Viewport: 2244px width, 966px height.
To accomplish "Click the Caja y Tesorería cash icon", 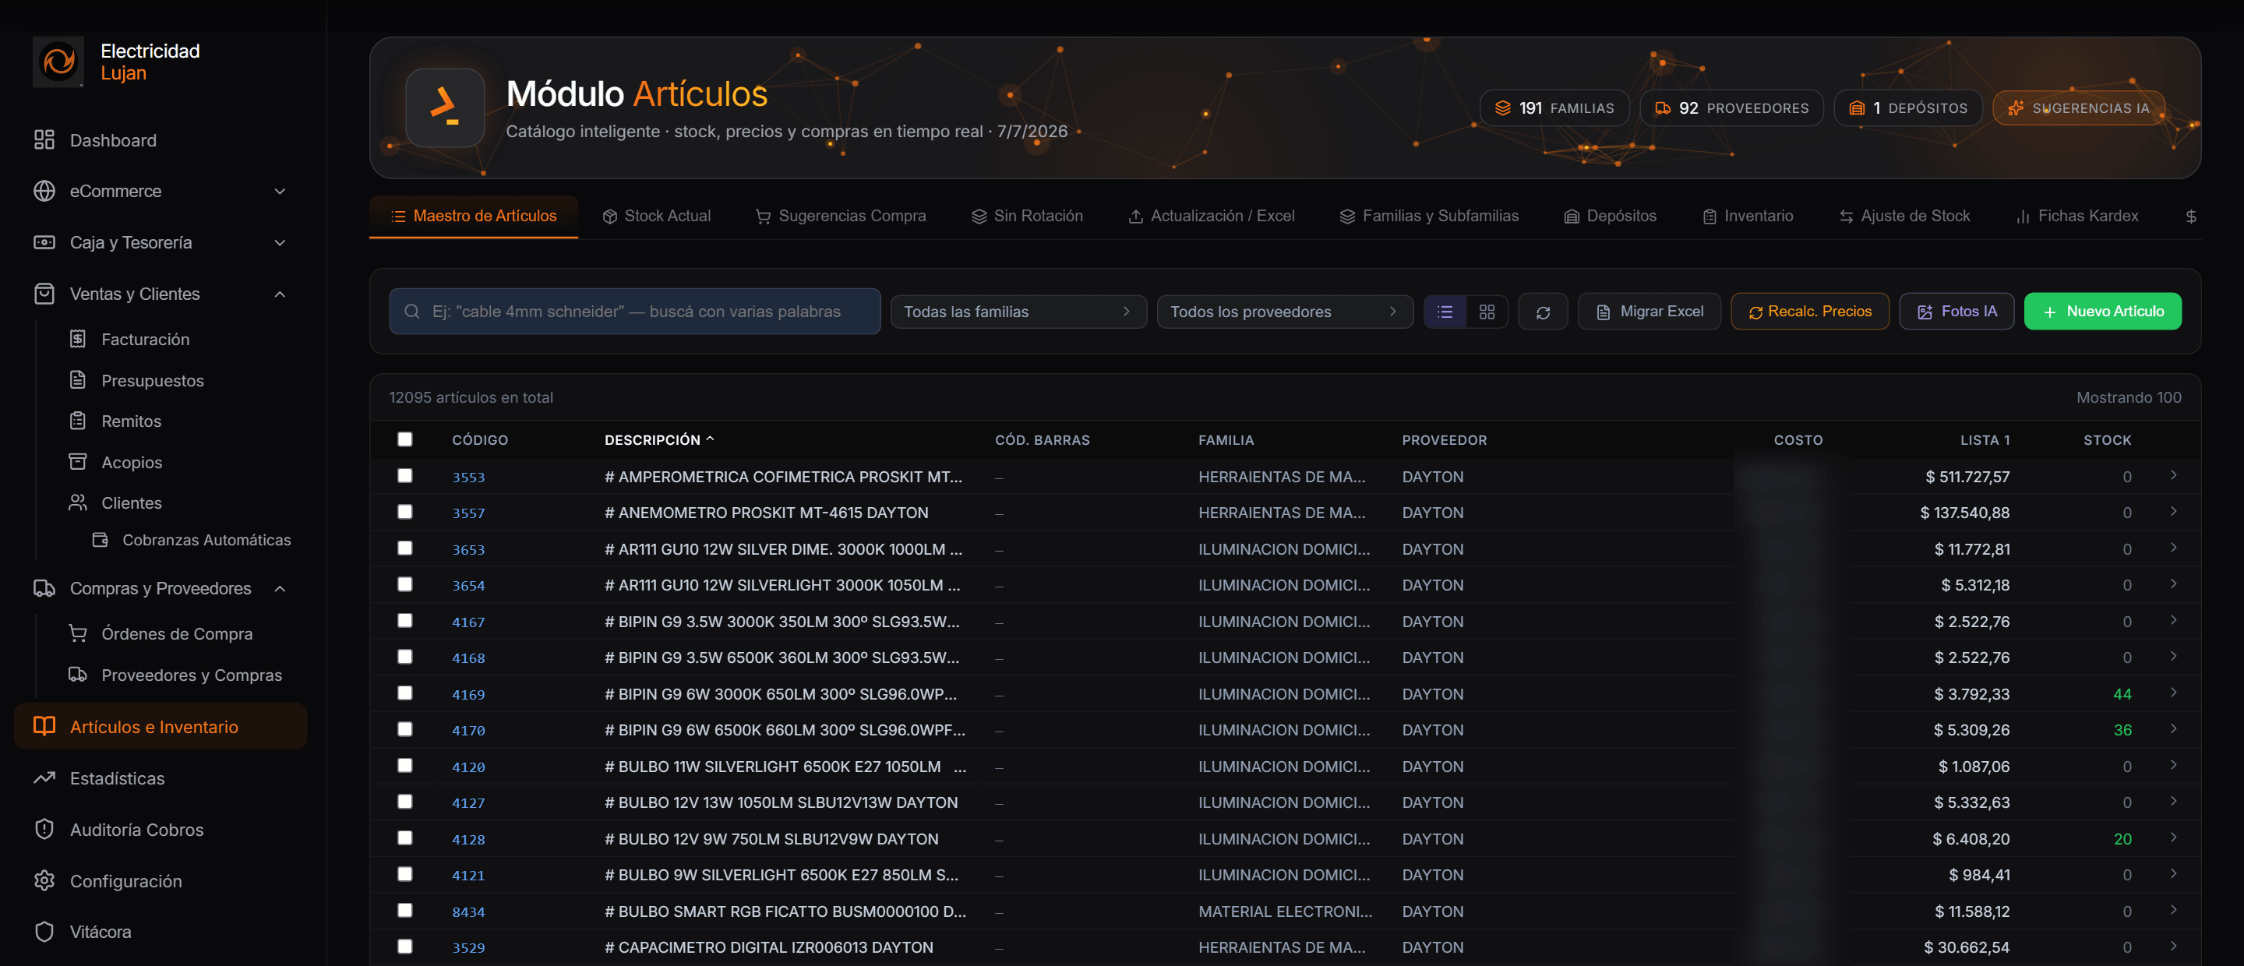I will (44, 242).
